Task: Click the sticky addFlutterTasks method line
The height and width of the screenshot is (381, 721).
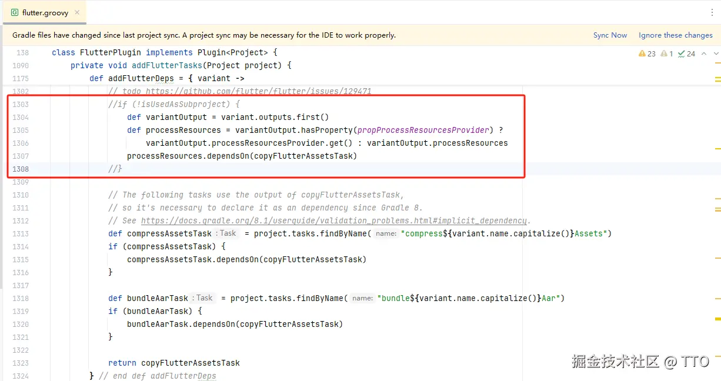Action: 181,65
